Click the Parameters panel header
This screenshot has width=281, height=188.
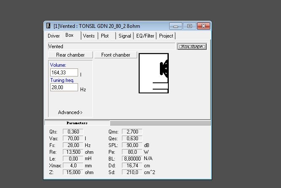(77, 123)
